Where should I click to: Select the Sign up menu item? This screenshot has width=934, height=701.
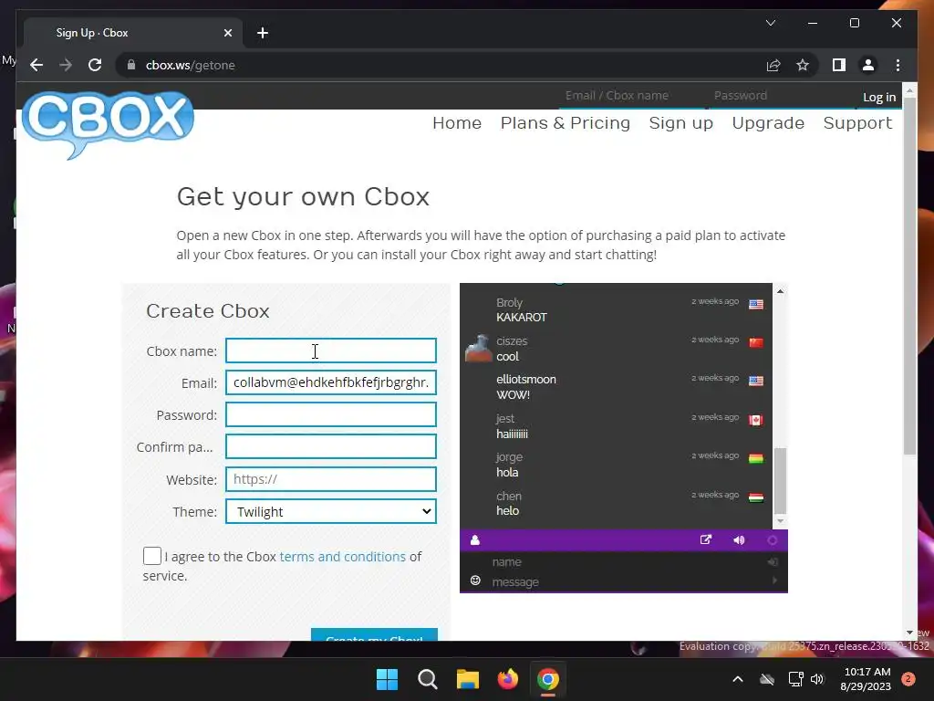click(x=680, y=123)
